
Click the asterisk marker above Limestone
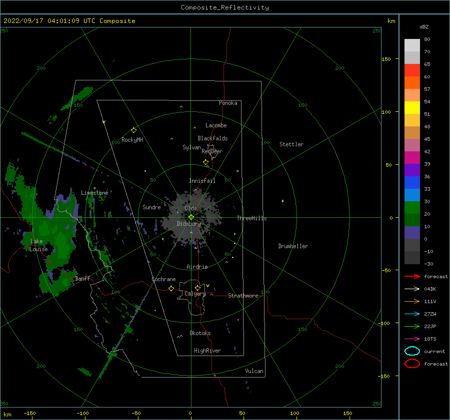click(94, 188)
